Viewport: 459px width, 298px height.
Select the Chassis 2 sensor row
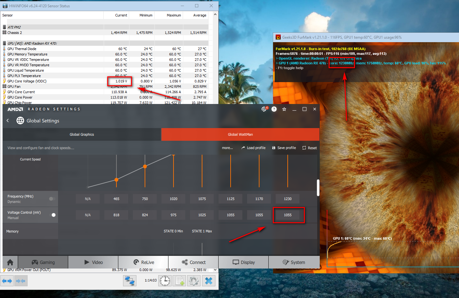[105, 33]
